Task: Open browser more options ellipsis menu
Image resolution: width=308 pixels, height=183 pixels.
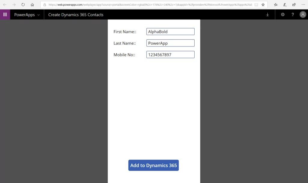Action: coord(303,5)
